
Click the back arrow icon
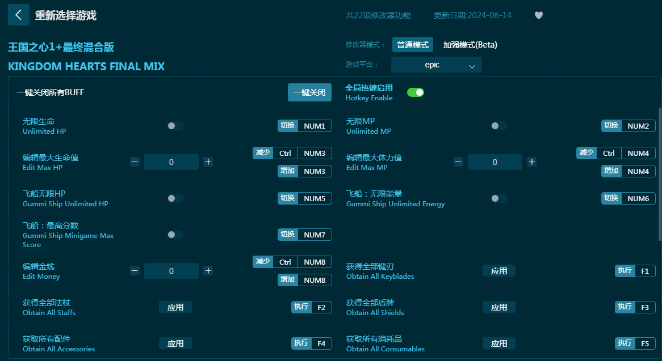19,15
